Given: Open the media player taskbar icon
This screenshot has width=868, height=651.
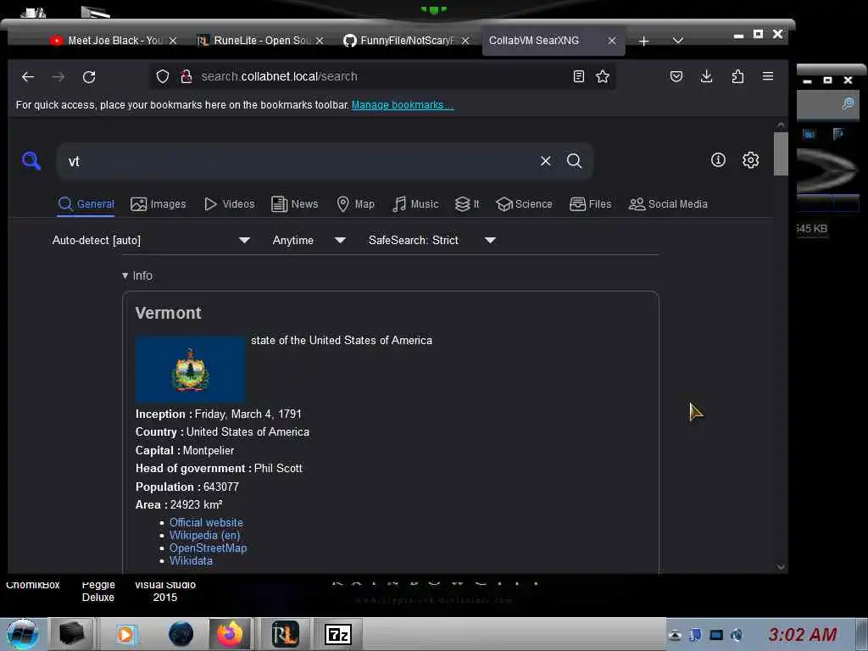Looking at the screenshot, I should pyautogui.click(x=125, y=634).
